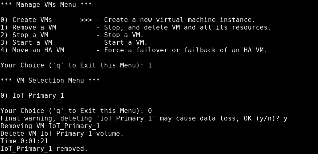Click the 'Removing VM IoT_Primary_1' status line
The height and width of the screenshot is (154, 318).
(50, 126)
